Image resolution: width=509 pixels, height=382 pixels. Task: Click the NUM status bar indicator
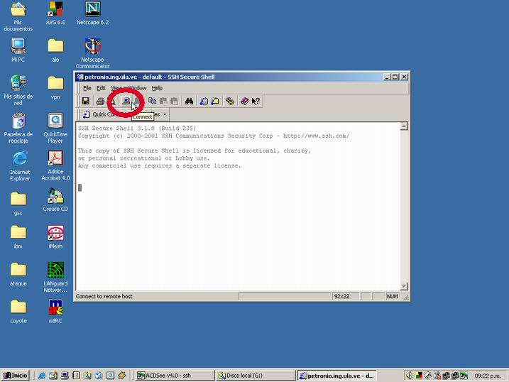pyautogui.click(x=392, y=296)
